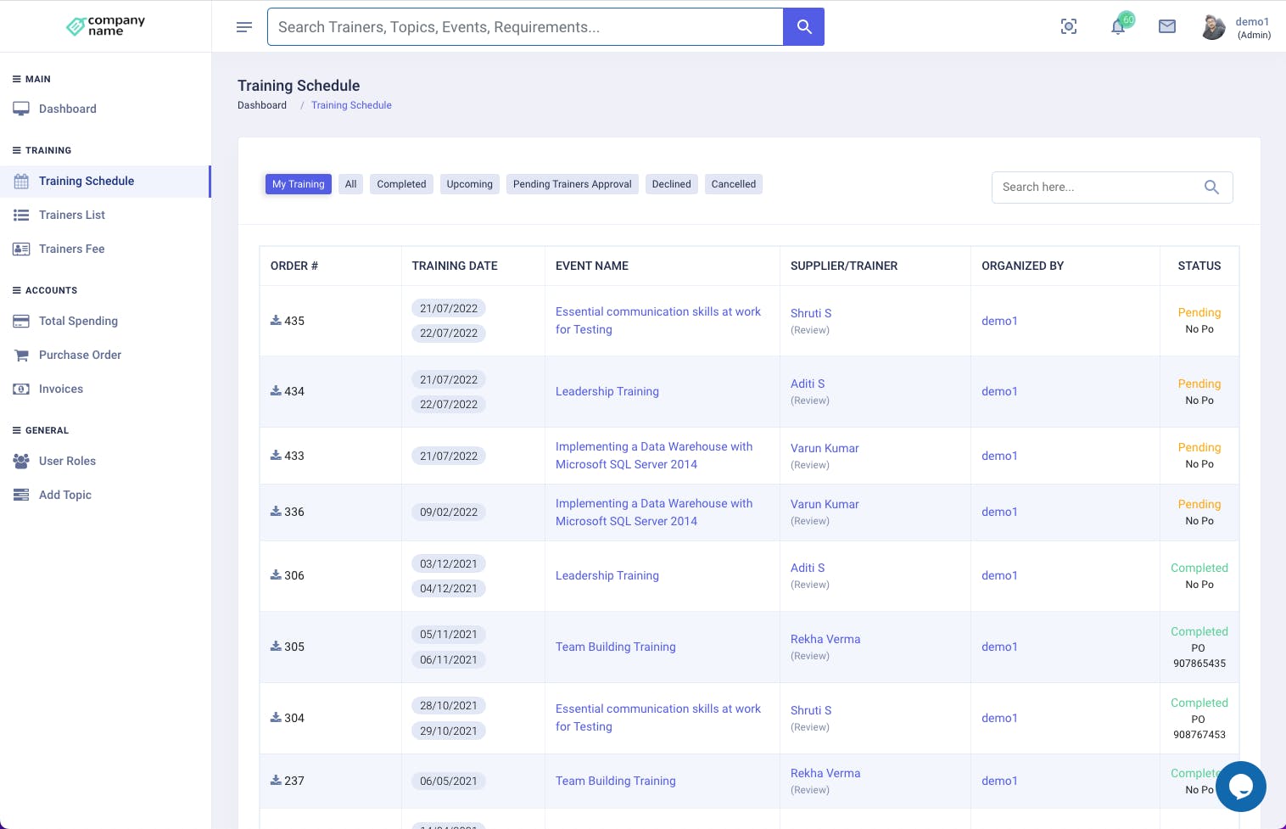Open Essential communication skills event order 304
The image size is (1286, 829).
point(658,718)
